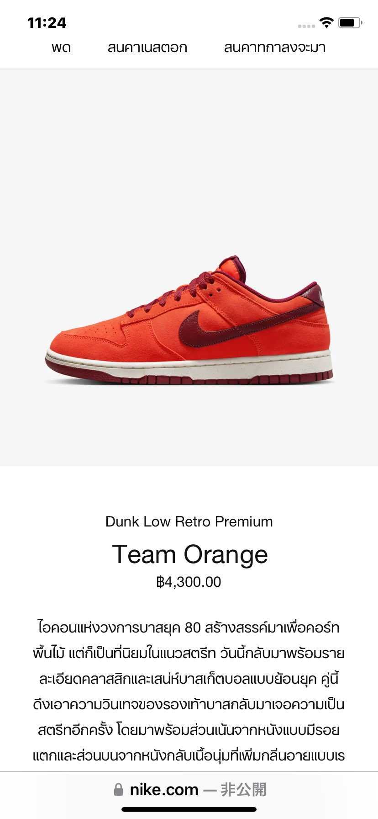Select the Team Orange product title
Viewport: 378px width, 819px height.
(x=190, y=554)
